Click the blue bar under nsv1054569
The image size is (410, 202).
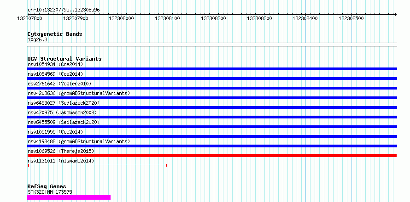(212, 79)
